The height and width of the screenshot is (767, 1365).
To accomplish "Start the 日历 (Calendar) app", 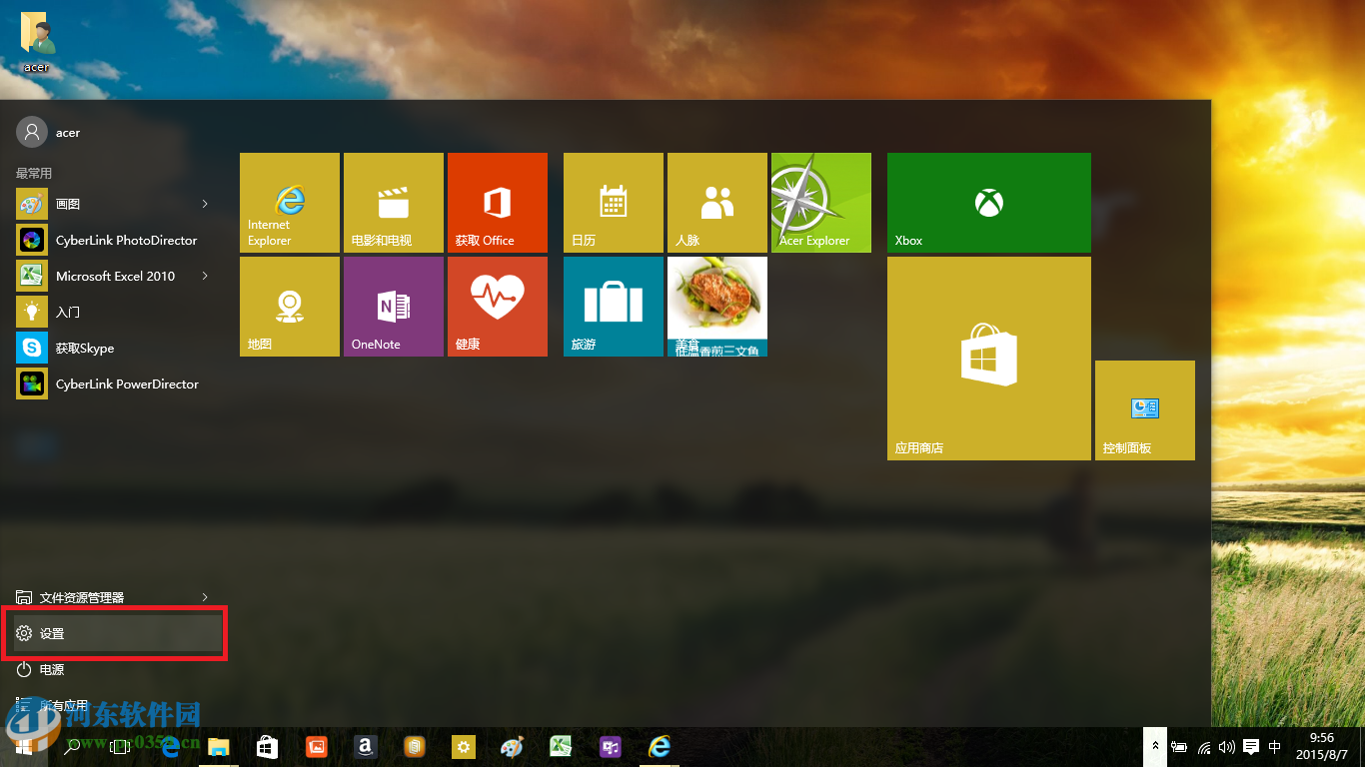I will (613, 202).
